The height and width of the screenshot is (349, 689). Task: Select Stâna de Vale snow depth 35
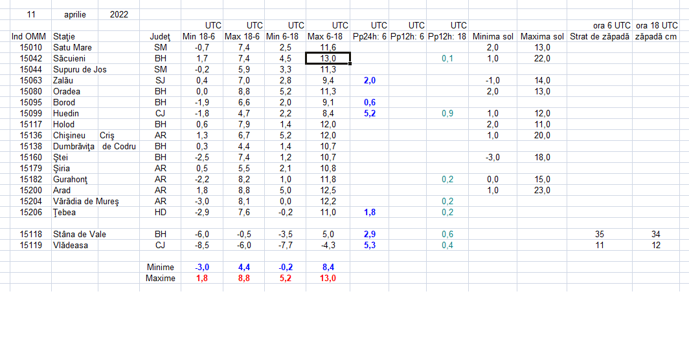click(600, 234)
